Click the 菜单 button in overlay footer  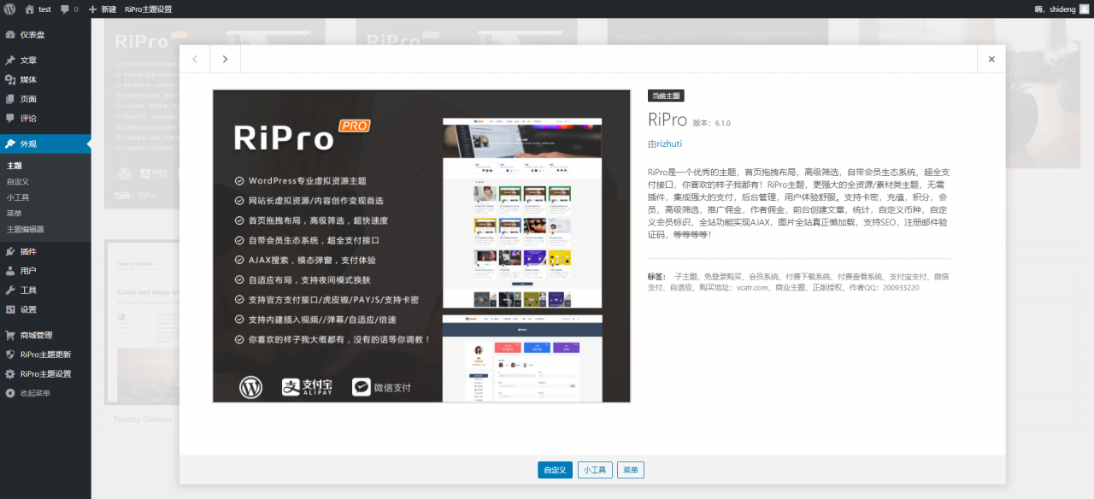click(631, 470)
